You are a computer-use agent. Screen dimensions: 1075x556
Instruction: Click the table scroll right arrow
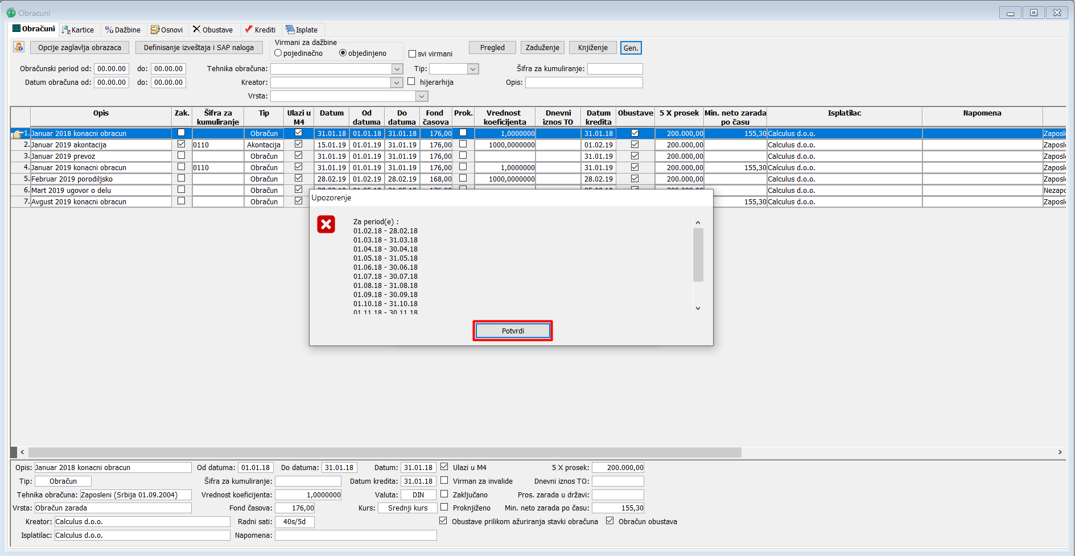pyautogui.click(x=1060, y=452)
